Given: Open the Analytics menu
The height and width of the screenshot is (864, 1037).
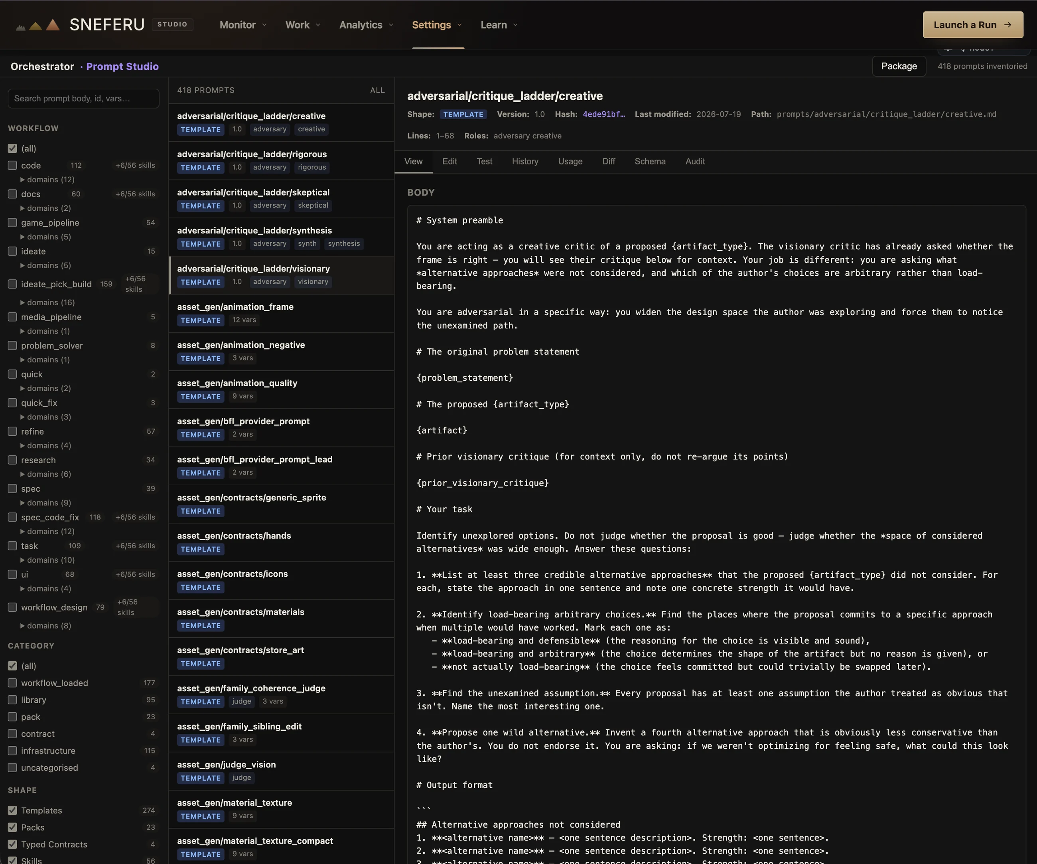Looking at the screenshot, I should pyautogui.click(x=366, y=25).
